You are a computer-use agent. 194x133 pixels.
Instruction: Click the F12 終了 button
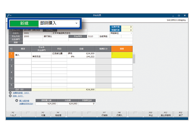point(181,114)
